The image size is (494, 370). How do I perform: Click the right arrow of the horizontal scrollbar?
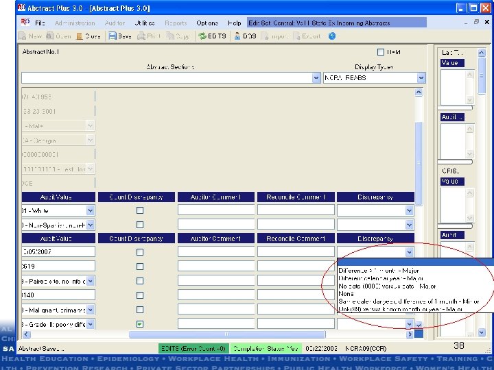coord(410,334)
